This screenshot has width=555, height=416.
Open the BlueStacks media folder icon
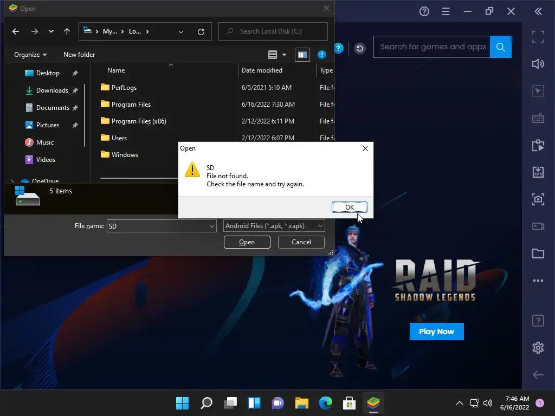click(x=538, y=253)
